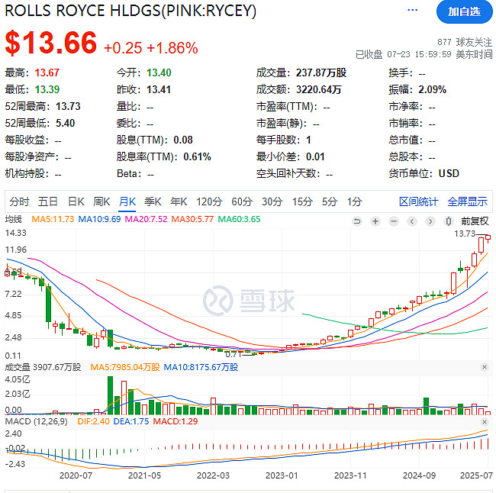
Task: Shift chart right with the right chevron
Action: [430, 221]
